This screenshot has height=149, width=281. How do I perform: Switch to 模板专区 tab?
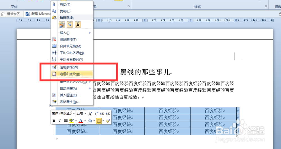pyautogui.click(x=12, y=14)
